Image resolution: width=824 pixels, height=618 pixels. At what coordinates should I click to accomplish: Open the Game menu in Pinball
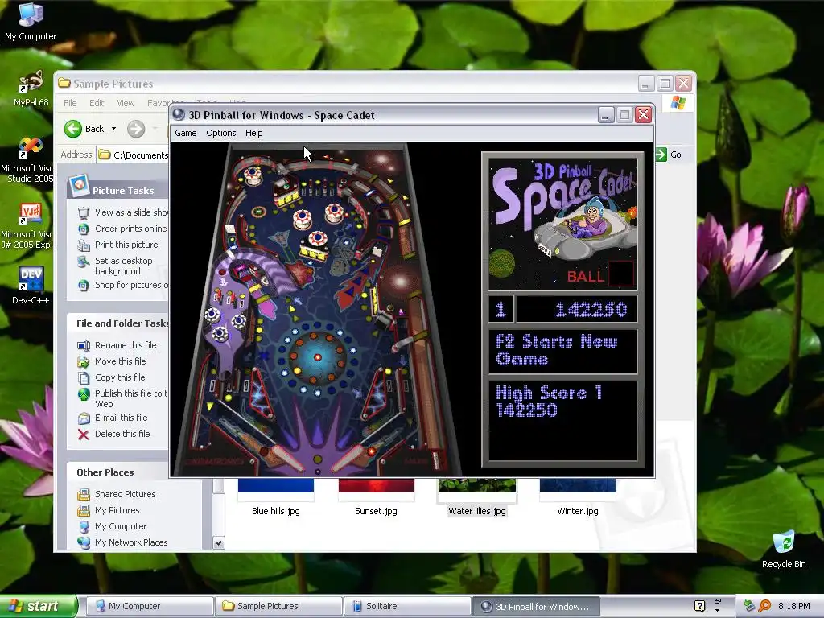click(x=186, y=133)
